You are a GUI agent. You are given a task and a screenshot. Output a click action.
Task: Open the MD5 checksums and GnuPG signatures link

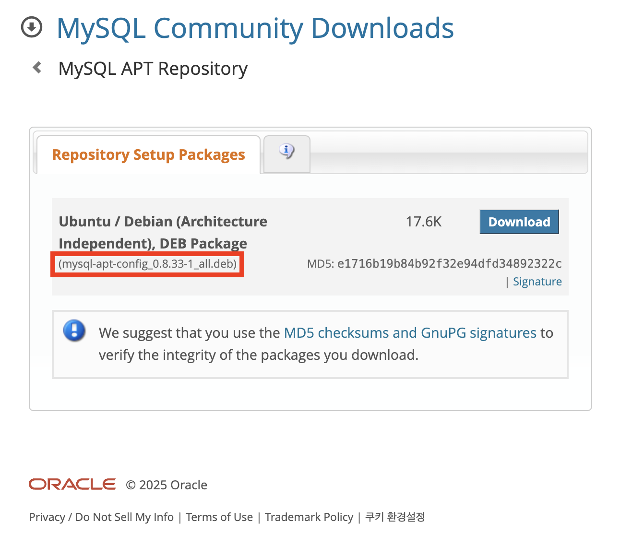tap(410, 333)
